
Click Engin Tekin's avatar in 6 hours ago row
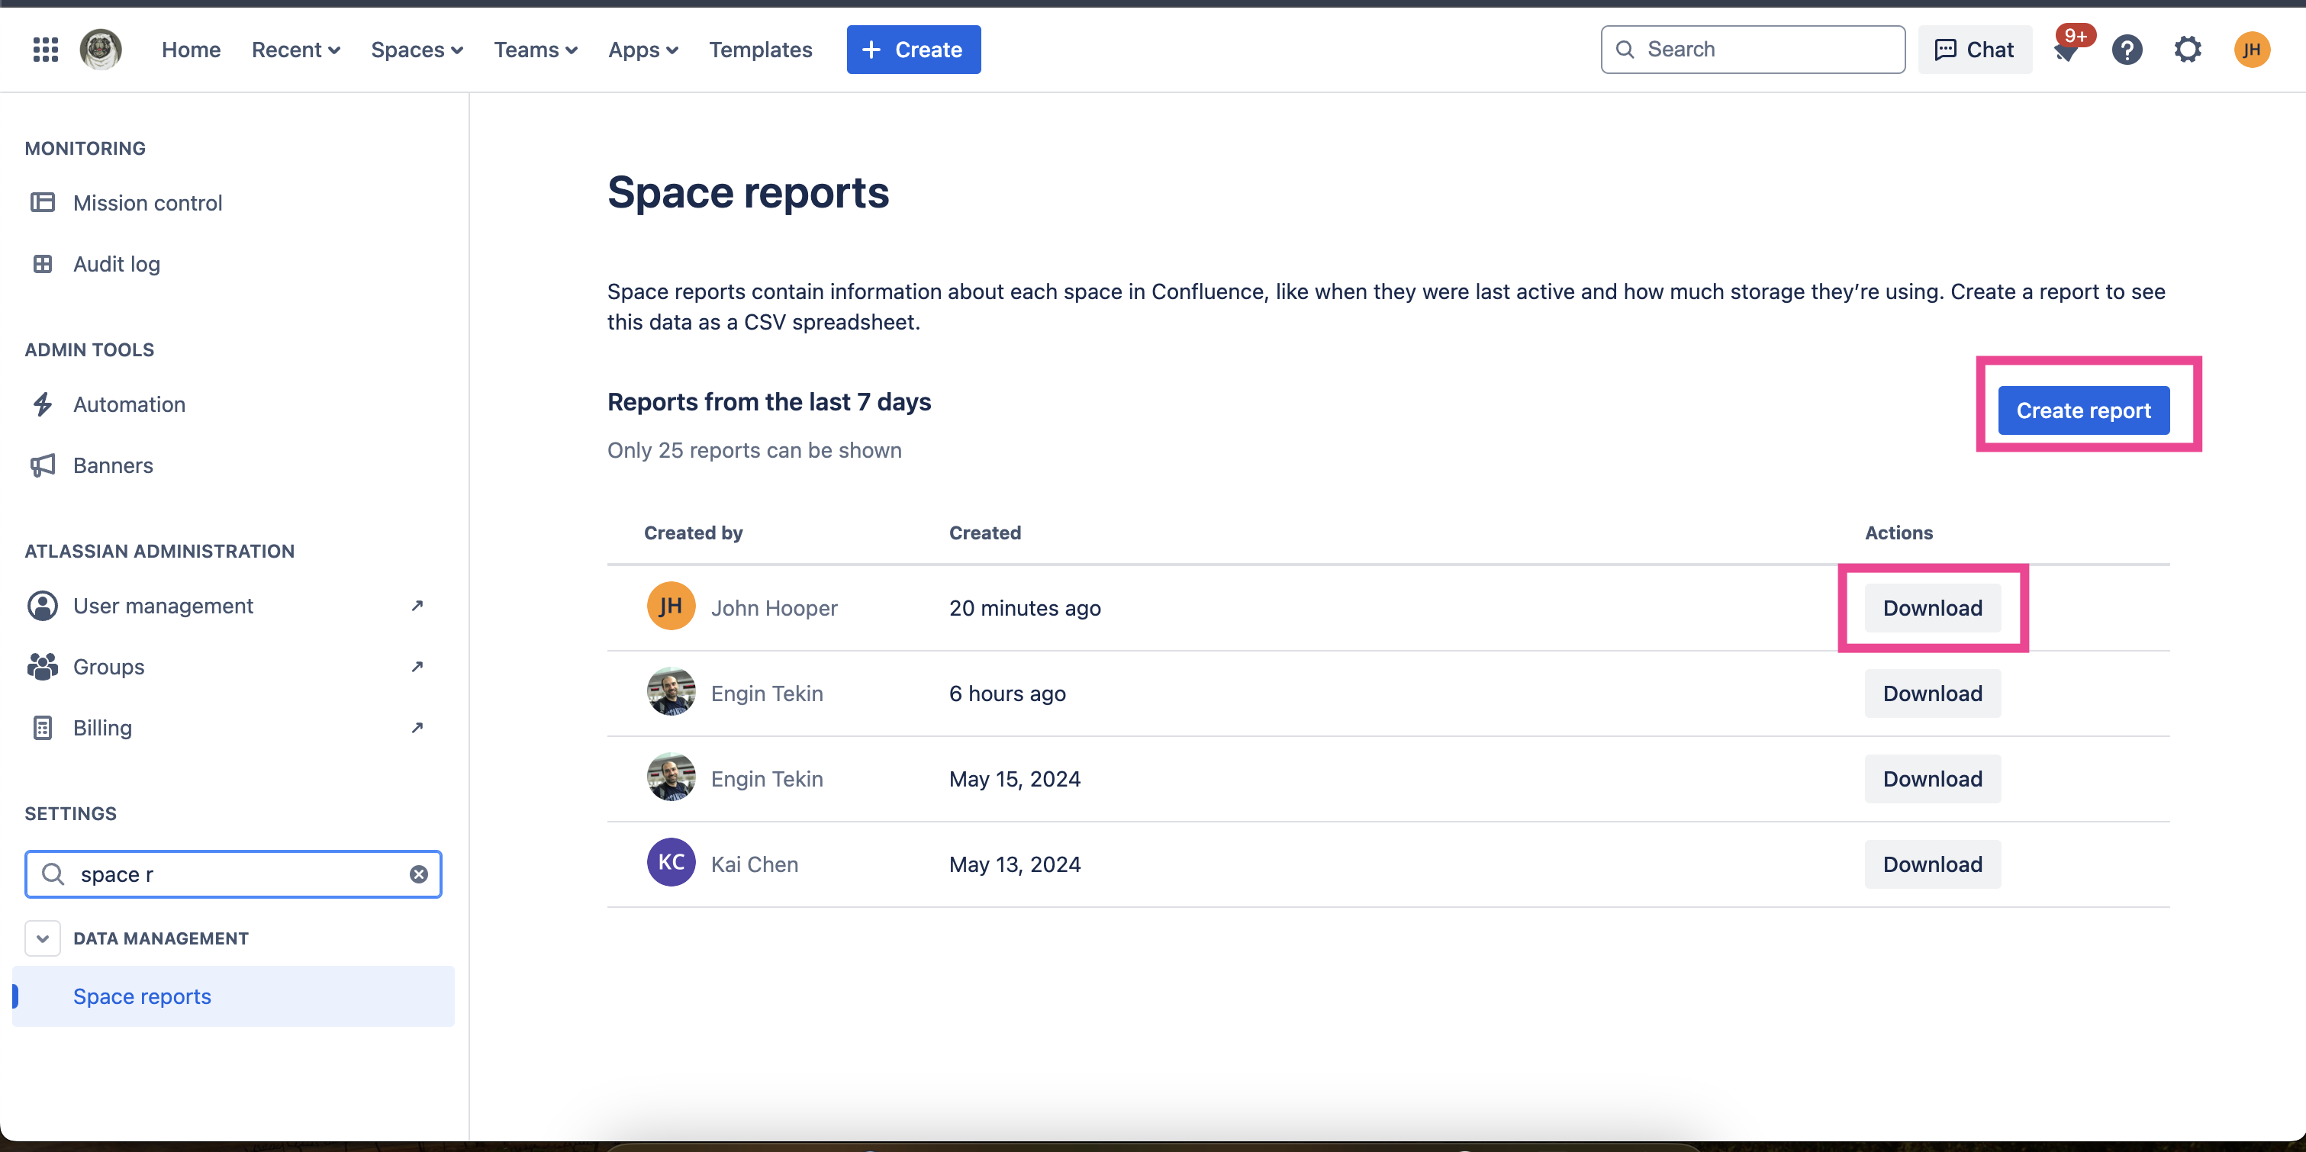coord(671,691)
